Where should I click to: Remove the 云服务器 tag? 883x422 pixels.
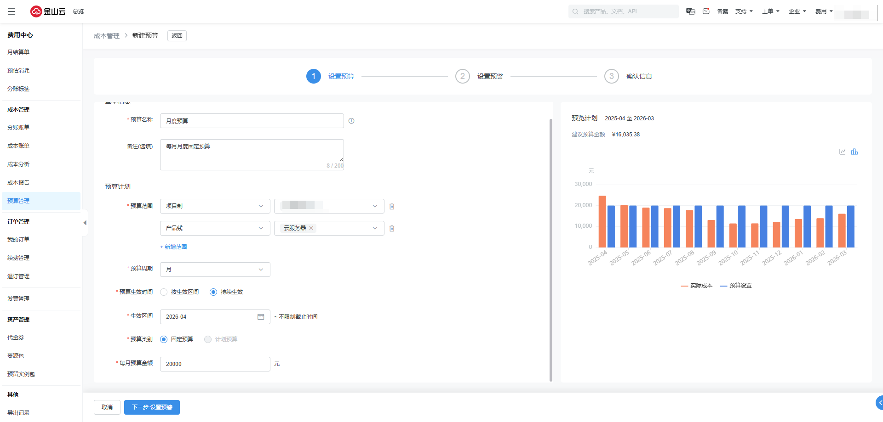tap(311, 228)
